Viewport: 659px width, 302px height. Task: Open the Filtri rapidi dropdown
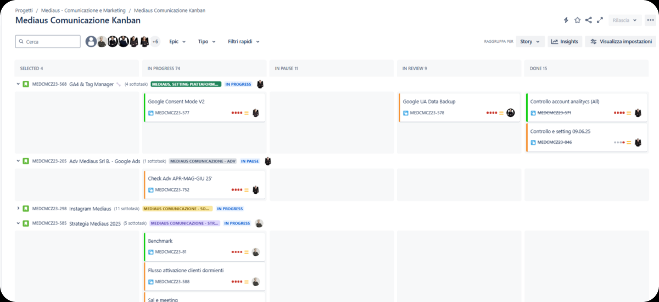pyautogui.click(x=244, y=42)
